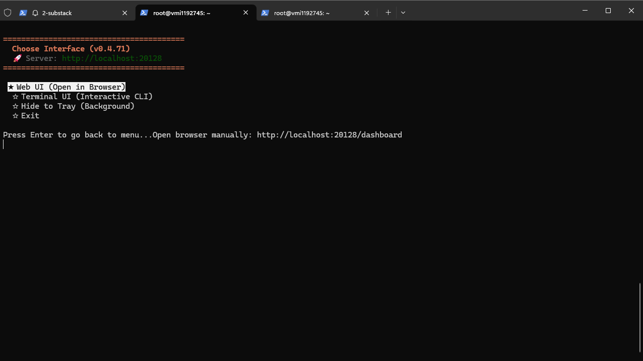Viewport: 643px width, 361px height.
Task: Close the terminal window
Action: (x=631, y=11)
